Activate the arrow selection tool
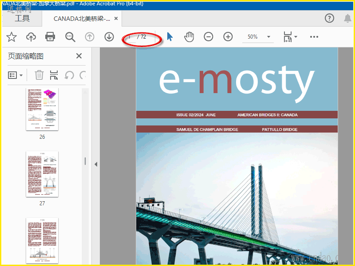Viewport: 355px width, 266px height. pos(170,37)
